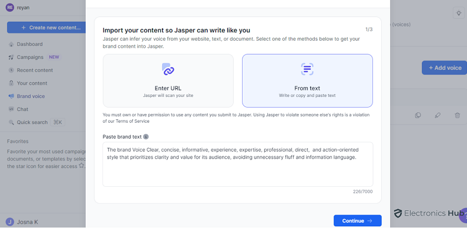Click the ⌘K shortcut badge

[58, 122]
